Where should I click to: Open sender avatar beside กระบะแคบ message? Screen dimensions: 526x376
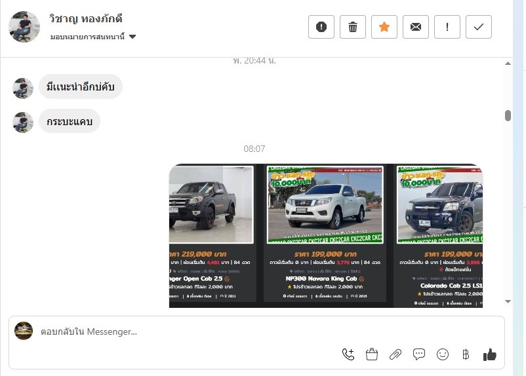coord(23,122)
